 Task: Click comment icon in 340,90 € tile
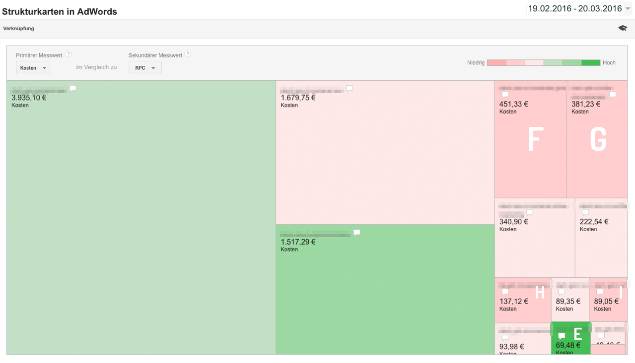[530, 212]
